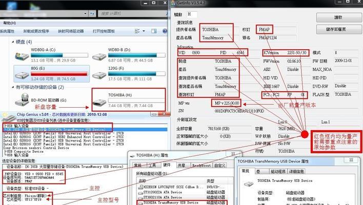363x205 pixels.
Task: Collapse the 硬盘 (4) group
Action: [13, 42]
